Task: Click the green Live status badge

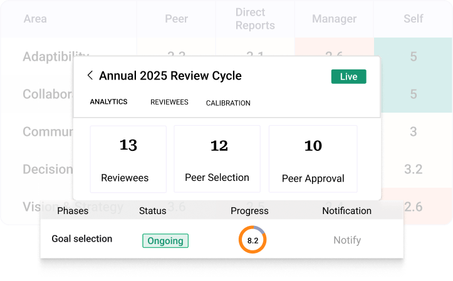Action: coord(348,76)
